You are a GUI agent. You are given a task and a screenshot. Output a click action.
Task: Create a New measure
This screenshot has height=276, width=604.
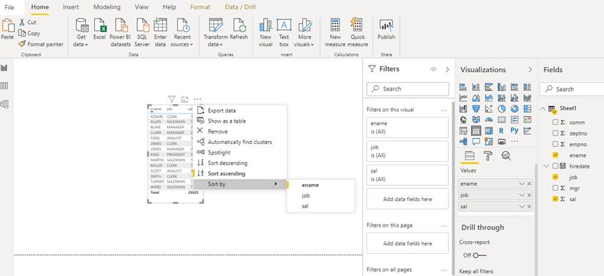[335, 33]
